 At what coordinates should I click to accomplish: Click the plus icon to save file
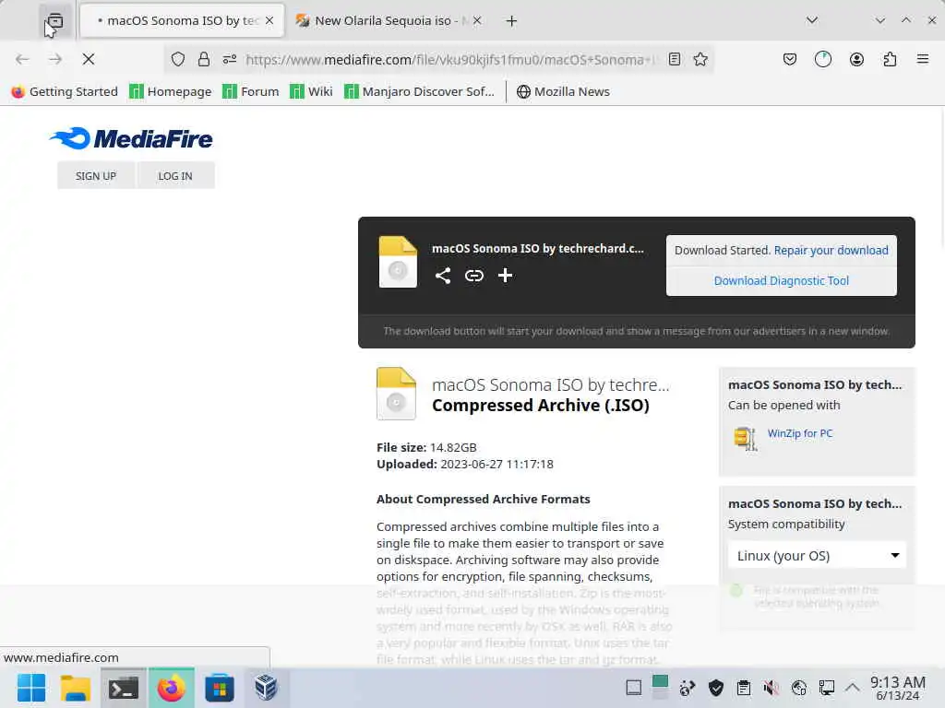click(505, 276)
